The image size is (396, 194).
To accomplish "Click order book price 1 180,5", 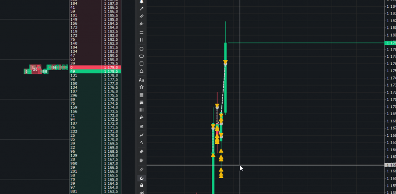I will click(x=111, y=55).
